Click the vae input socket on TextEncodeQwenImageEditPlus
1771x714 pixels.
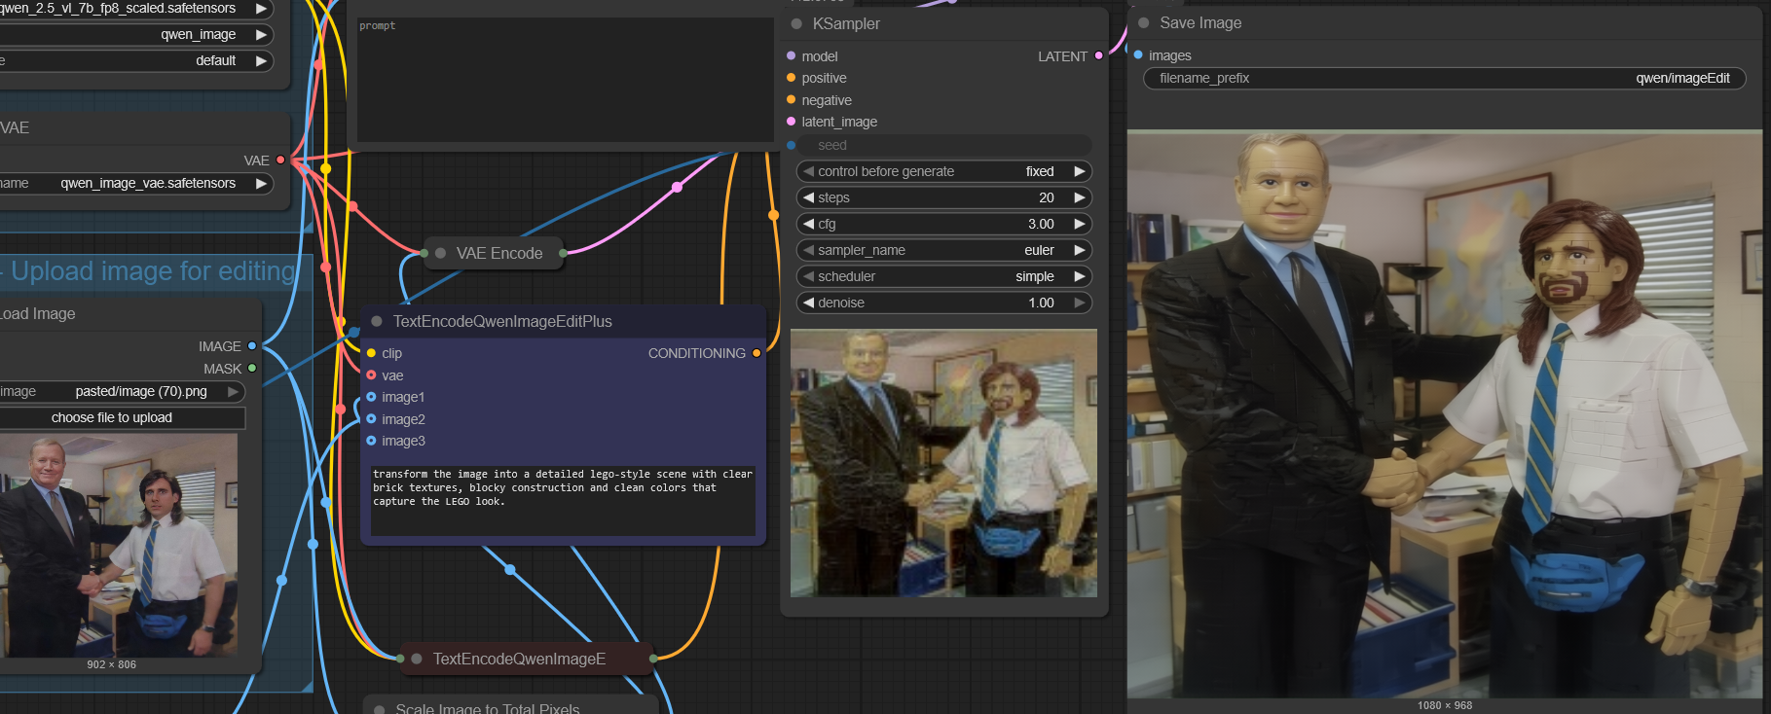coord(371,375)
